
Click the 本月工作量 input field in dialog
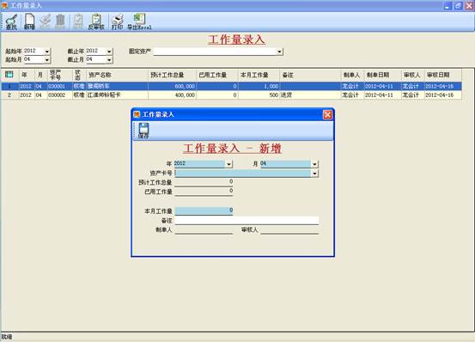tap(204, 211)
